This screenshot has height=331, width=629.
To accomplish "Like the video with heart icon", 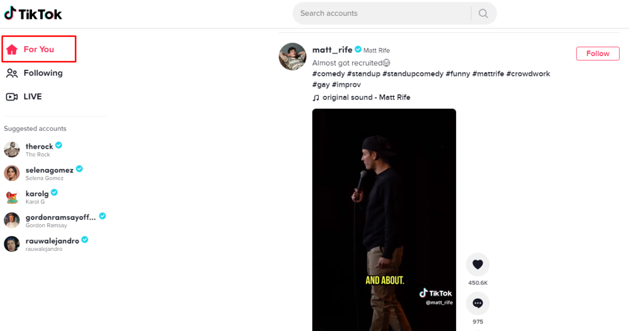I will 478,264.
